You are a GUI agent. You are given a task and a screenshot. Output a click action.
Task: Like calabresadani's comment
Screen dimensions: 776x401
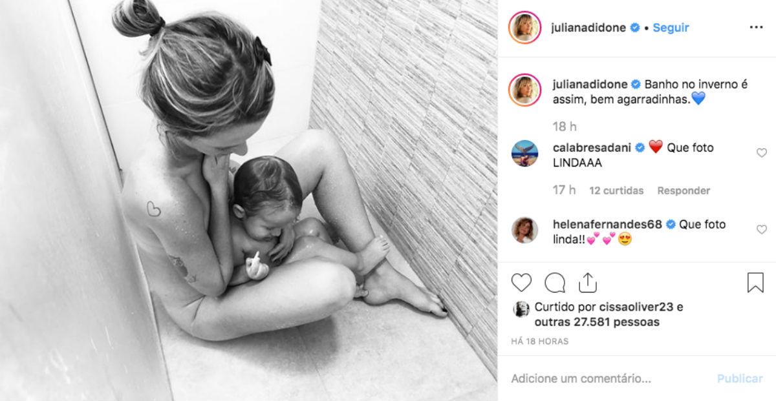[762, 153]
